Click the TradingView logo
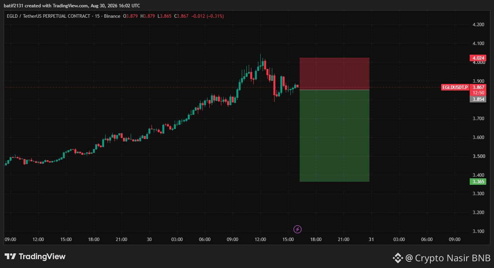494x268 pixels. (35, 256)
